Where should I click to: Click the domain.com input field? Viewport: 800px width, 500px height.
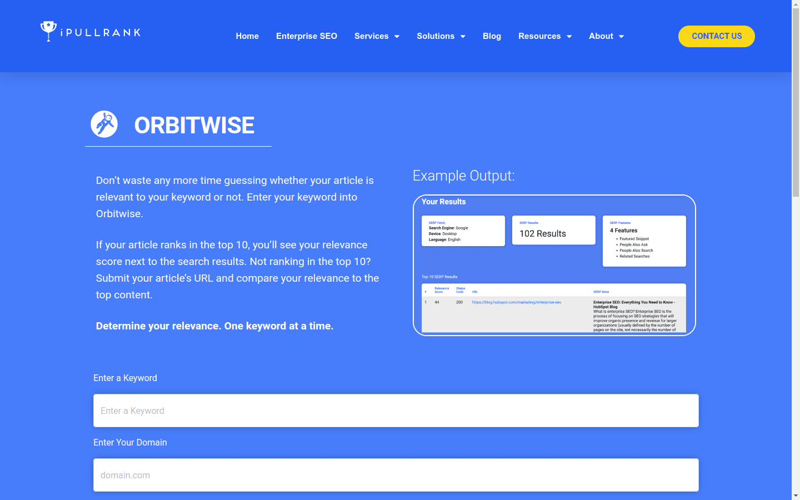coord(396,475)
